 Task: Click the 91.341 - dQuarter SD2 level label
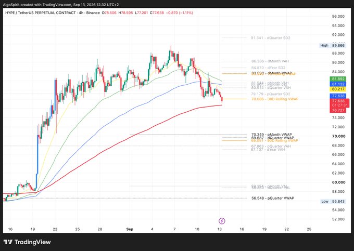pyautogui.click(x=271, y=38)
